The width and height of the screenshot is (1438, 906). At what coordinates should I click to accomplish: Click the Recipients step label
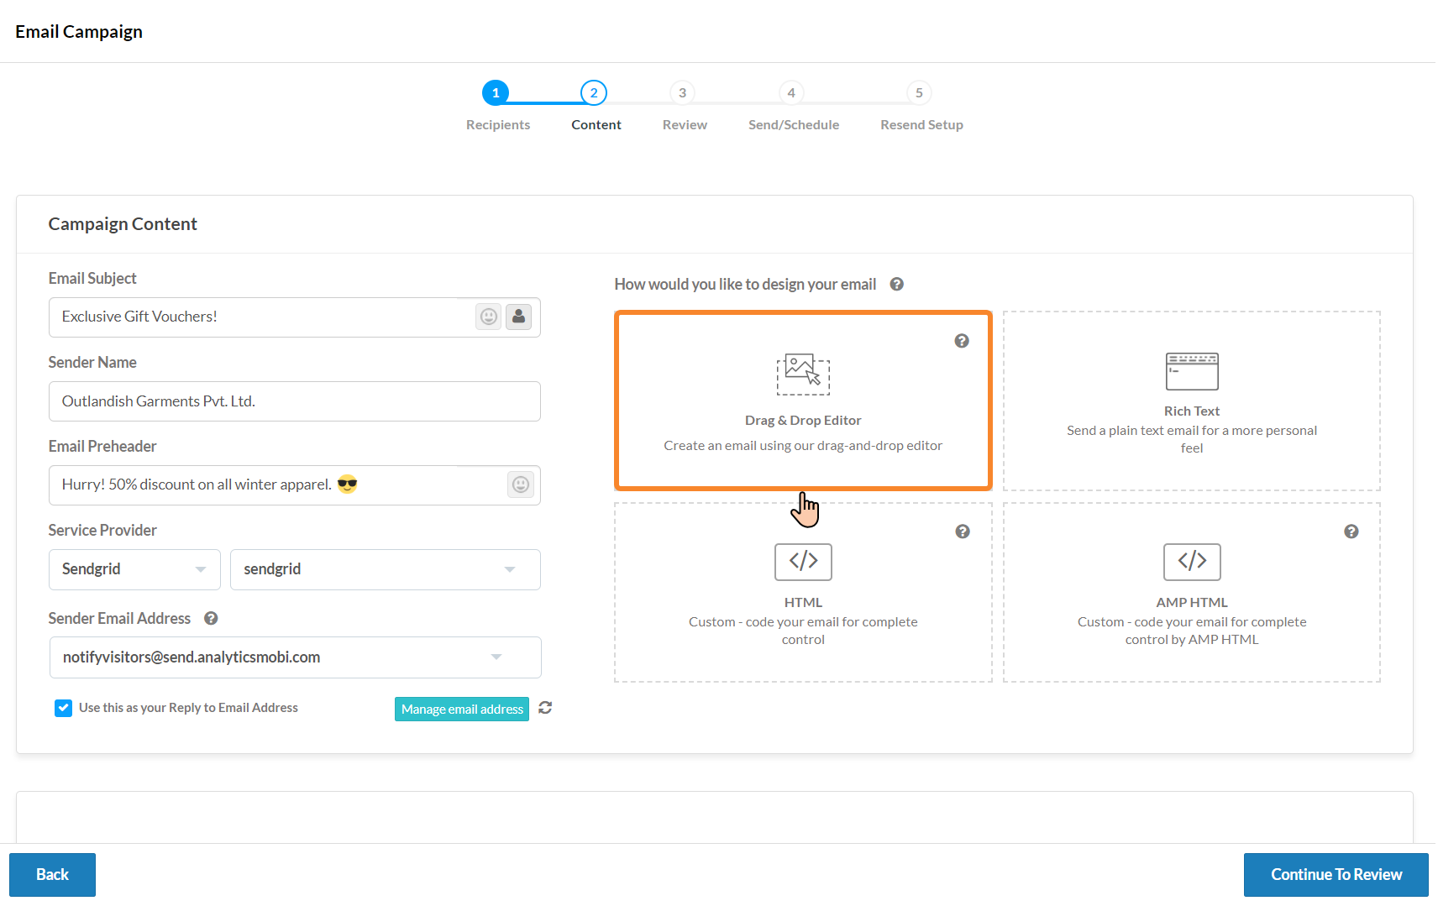(x=498, y=125)
